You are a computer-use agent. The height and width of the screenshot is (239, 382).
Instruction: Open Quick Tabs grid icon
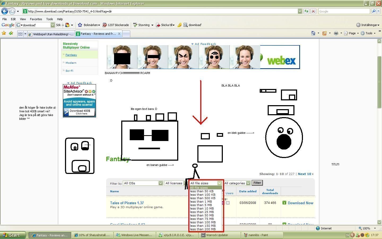(x=20, y=34)
